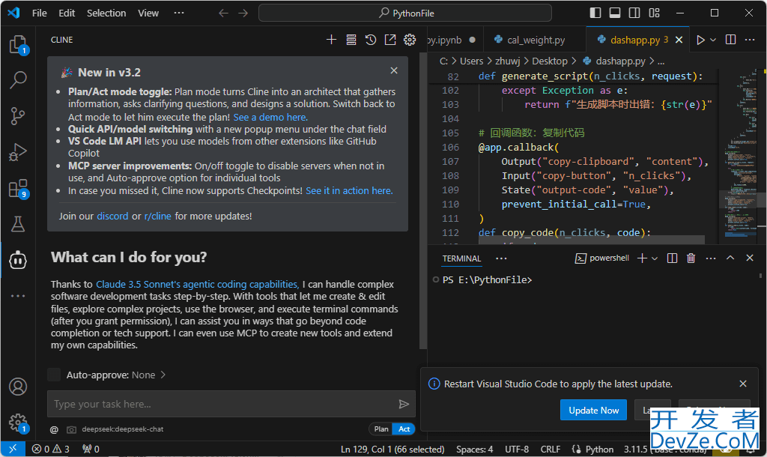
Task: Maximize terminal panel with up chevron
Action: pos(730,258)
